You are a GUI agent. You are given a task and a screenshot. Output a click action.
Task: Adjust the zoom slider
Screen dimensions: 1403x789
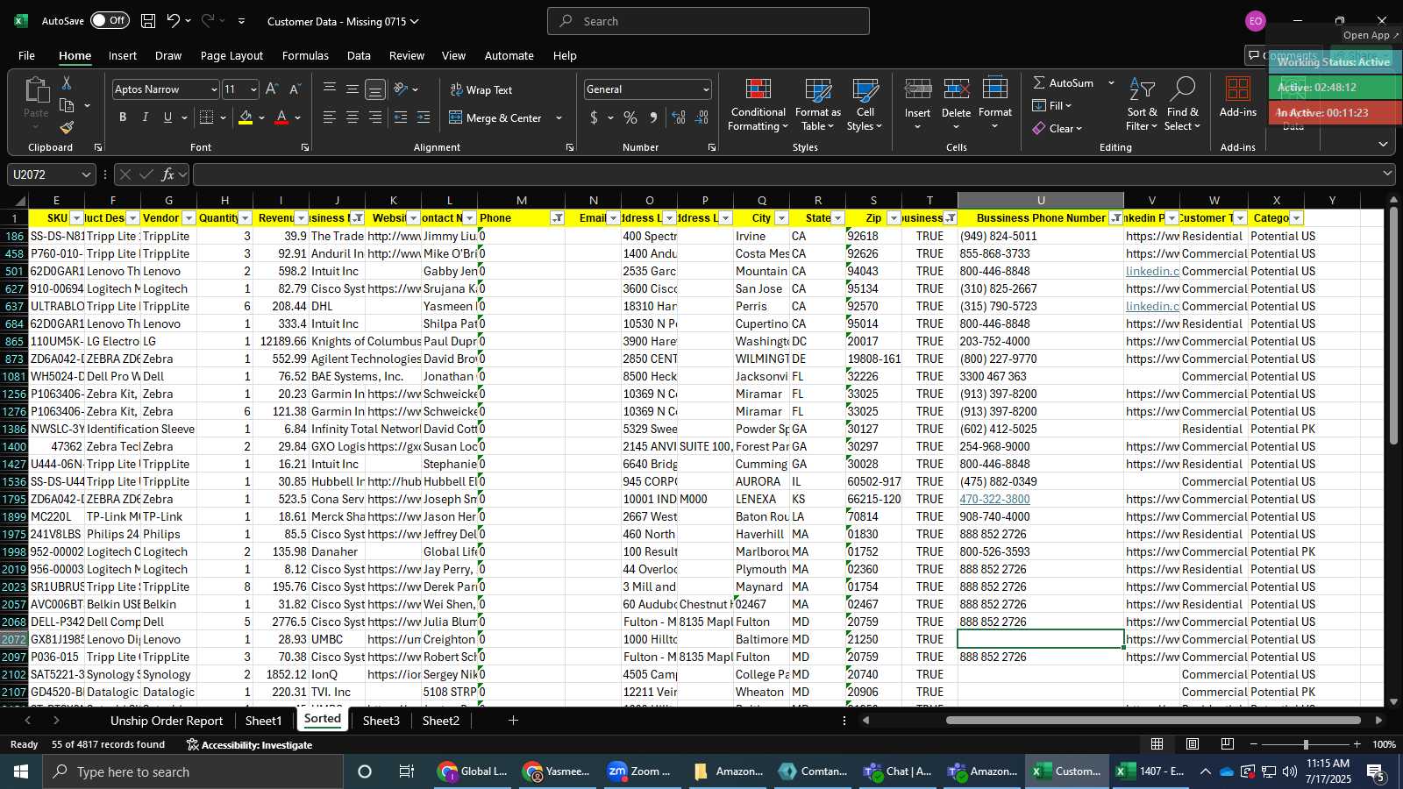pos(1306,744)
